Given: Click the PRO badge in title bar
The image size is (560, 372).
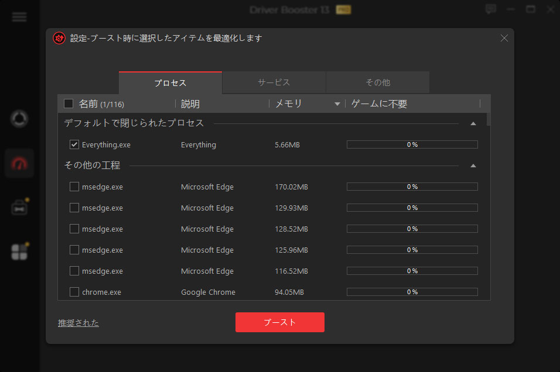Looking at the screenshot, I should pos(343,9).
